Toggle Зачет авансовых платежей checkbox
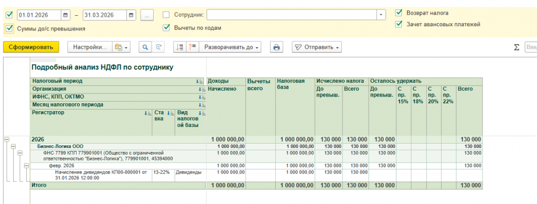This screenshot has width=537, height=204. point(399,24)
